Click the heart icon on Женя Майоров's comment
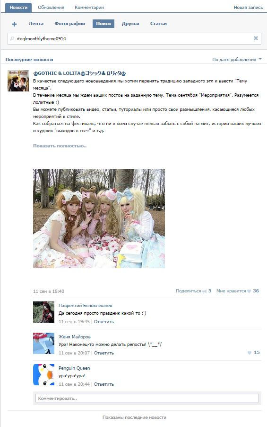Screen dimensions: 267x427 [x=250, y=353]
